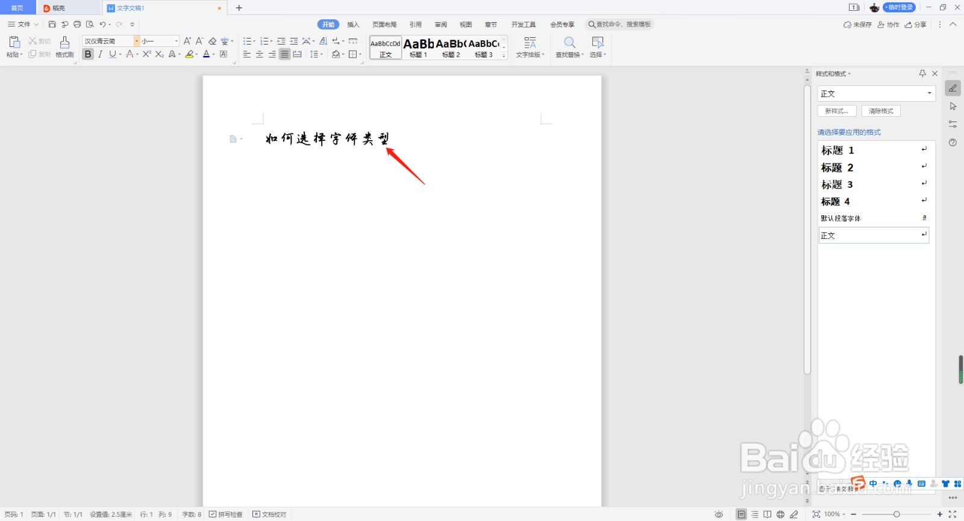Collapse the ribbon chevron at top right
The height and width of the screenshot is (521, 964).
click(x=953, y=25)
